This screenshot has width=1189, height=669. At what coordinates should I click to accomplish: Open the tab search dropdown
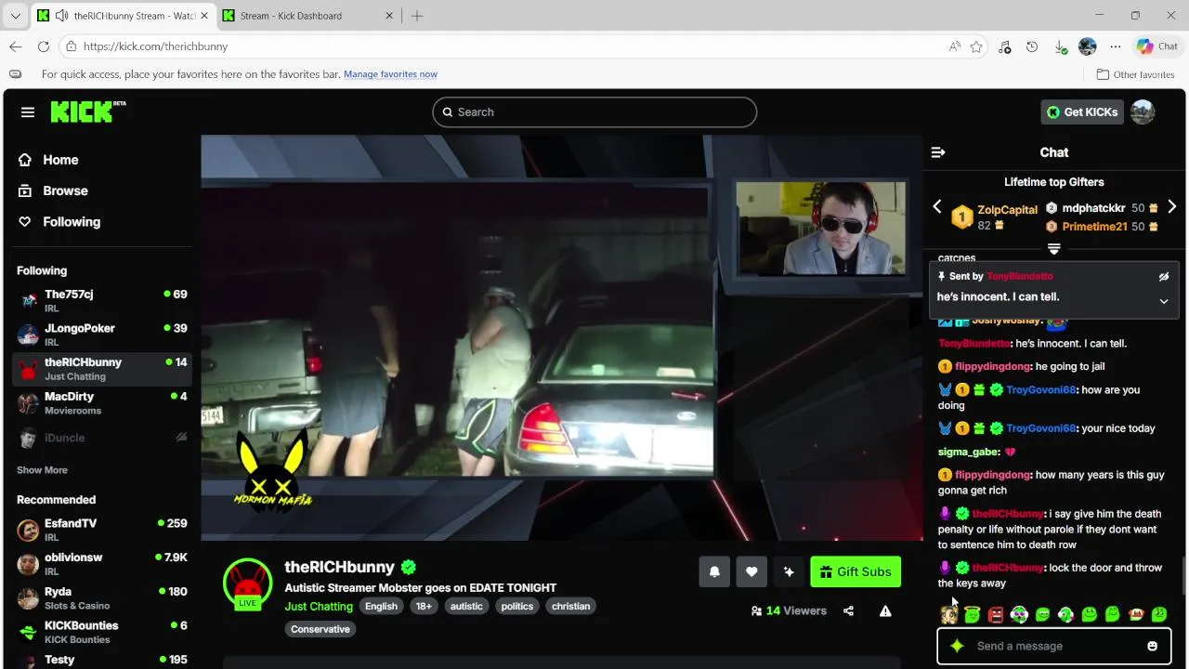15,16
